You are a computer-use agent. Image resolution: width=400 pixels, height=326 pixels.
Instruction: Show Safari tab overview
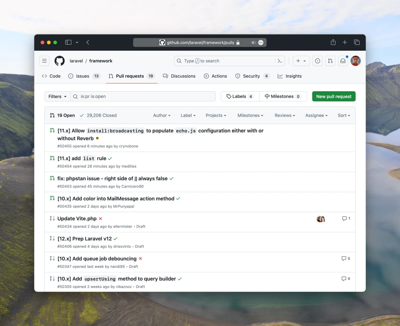pyautogui.click(x=357, y=42)
